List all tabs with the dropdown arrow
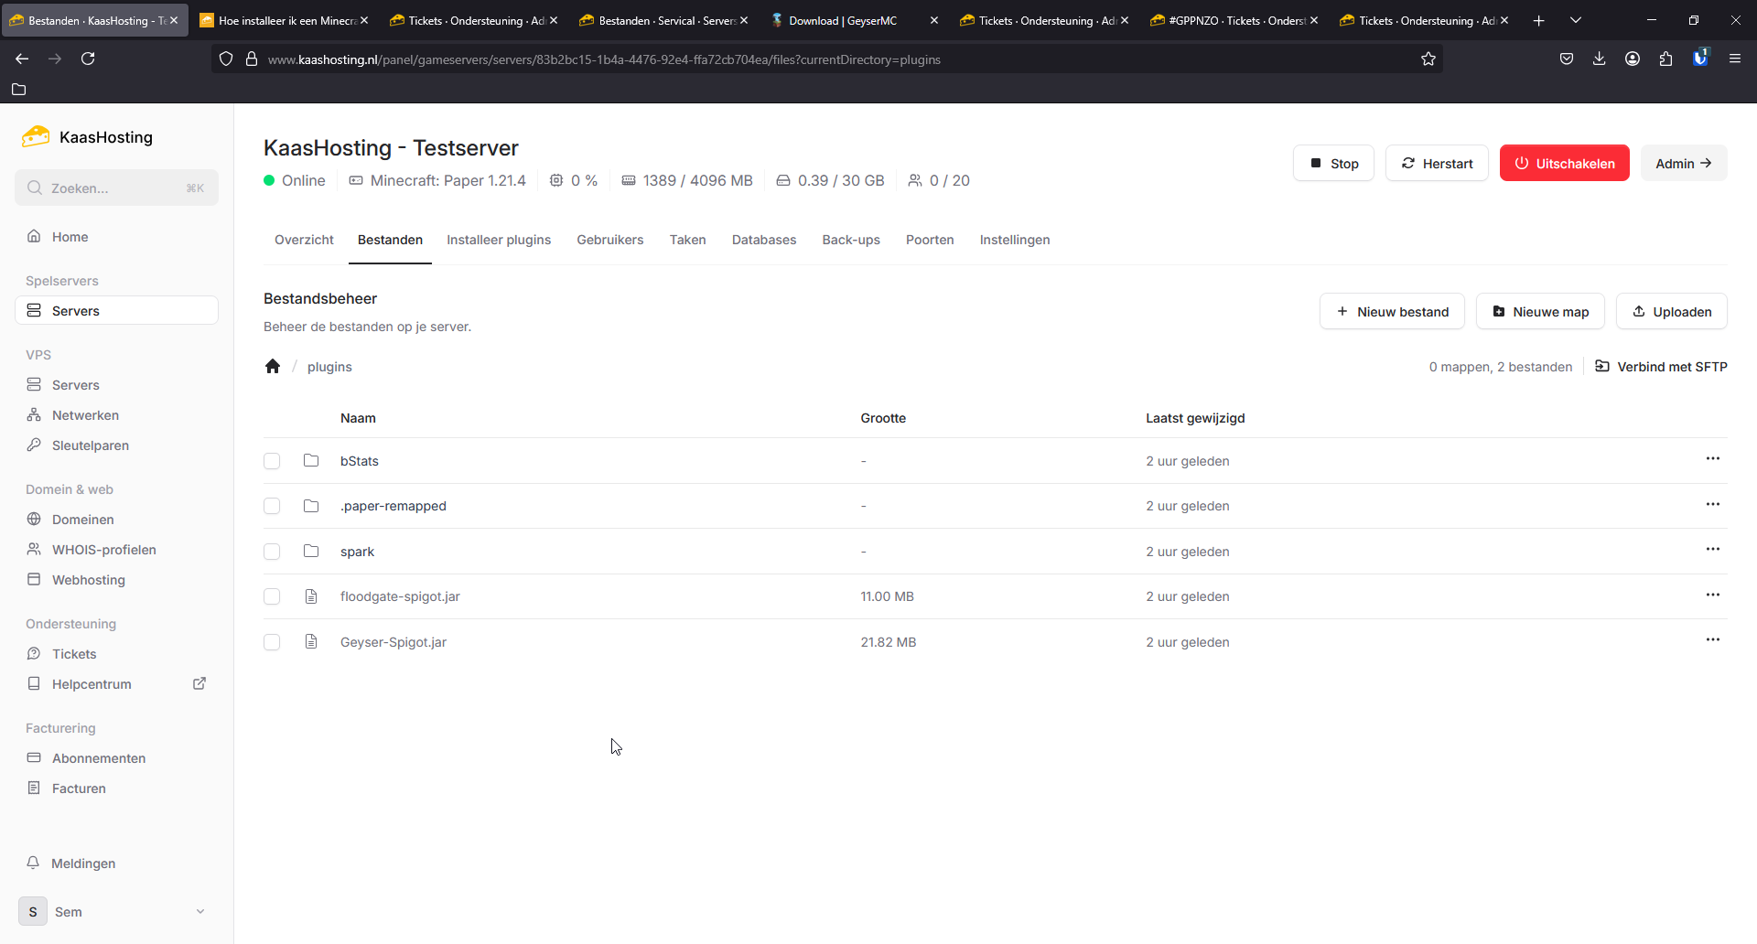 pos(1576,20)
